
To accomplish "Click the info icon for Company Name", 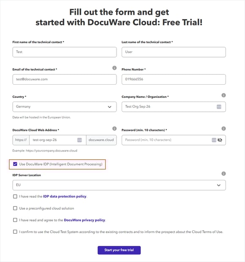I will [x=223, y=95].
